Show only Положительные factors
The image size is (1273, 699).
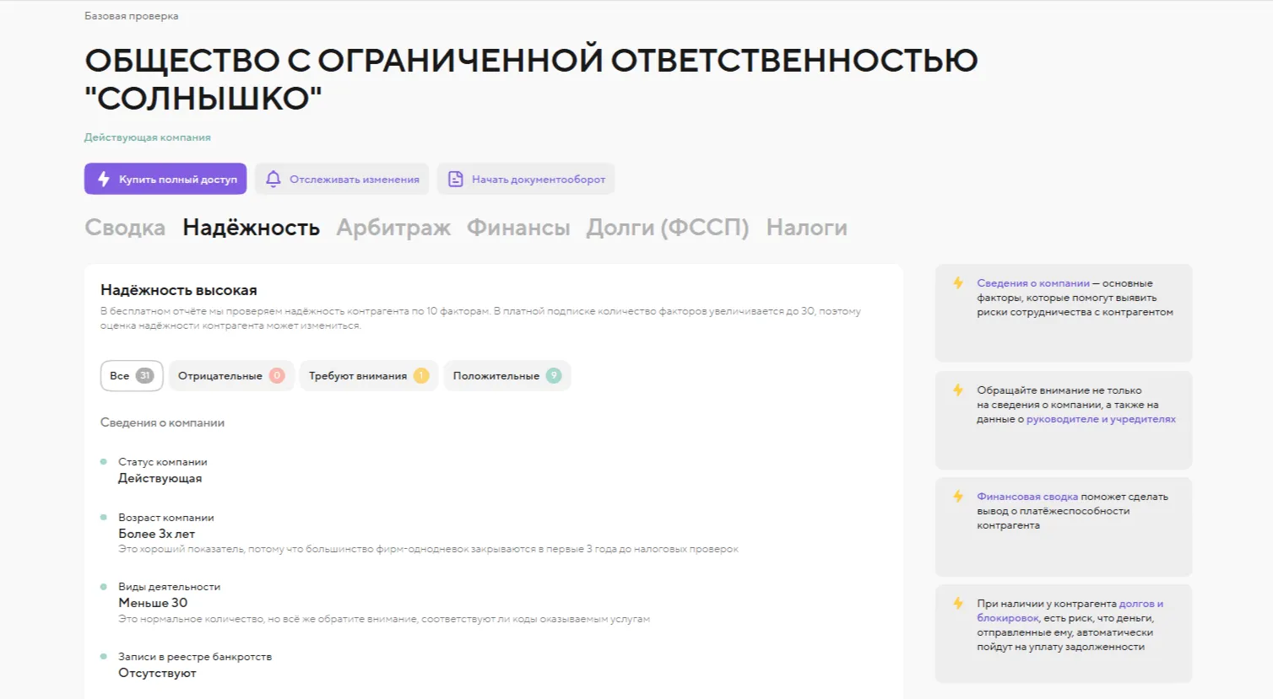[x=506, y=376]
